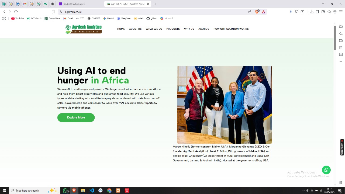Viewport: 345px width, 194px height.
Task: Open the extensions puzzle icon
Action: (296, 12)
